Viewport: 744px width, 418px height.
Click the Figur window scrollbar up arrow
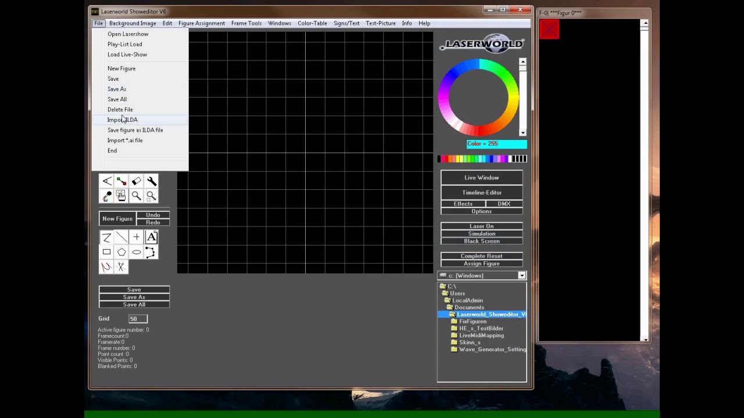click(x=645, y=24)
